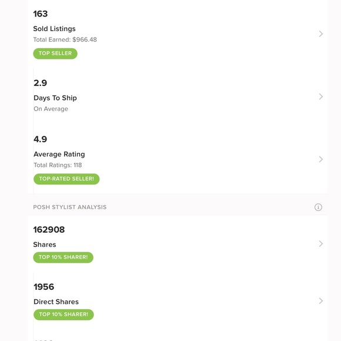Click the POSH STYLIST ANALYSIS section header
Viewport: 341px width, 341px height.
coord(70,207)
